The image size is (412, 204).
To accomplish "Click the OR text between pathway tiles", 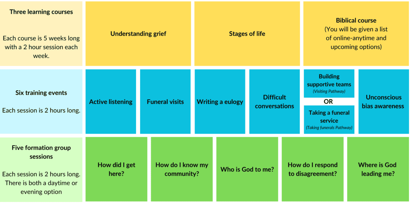I will tap(328, 102).
